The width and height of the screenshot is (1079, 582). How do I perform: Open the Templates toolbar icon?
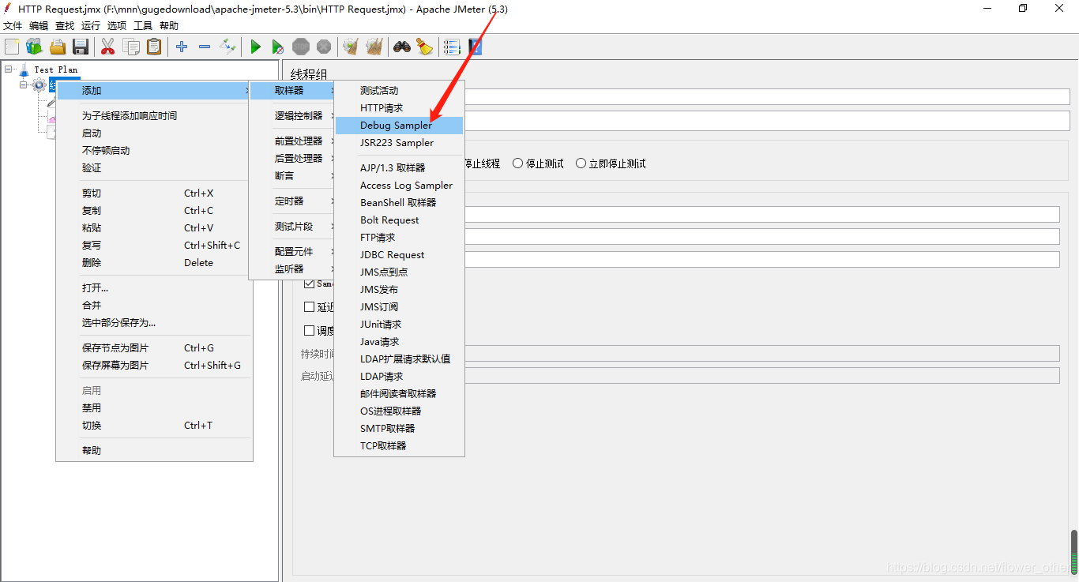click(x=34, y=47)
